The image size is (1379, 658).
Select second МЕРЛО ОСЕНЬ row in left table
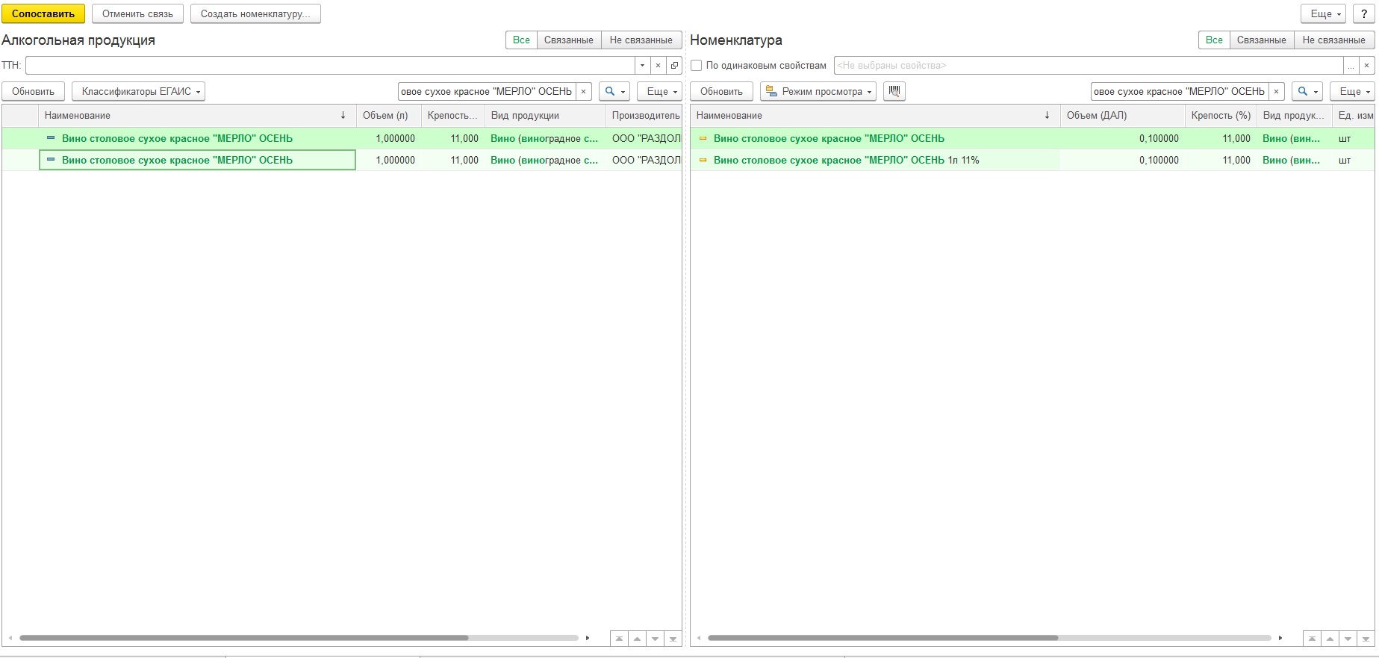tap(341, 160)
